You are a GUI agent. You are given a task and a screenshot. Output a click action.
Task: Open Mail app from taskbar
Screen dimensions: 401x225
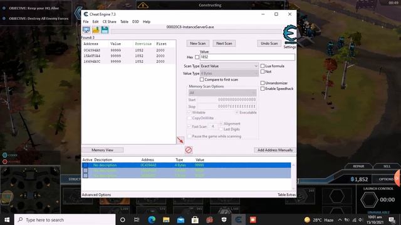(x=180, y=219)
